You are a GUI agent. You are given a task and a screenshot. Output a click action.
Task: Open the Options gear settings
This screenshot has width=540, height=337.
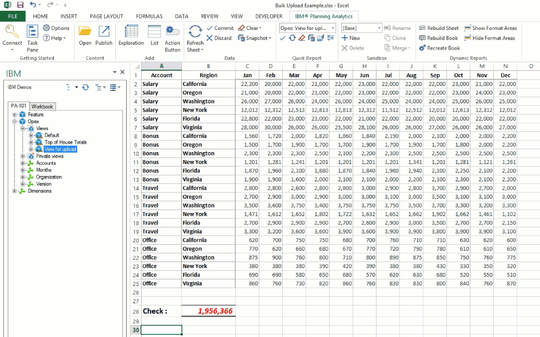(56, 28)
